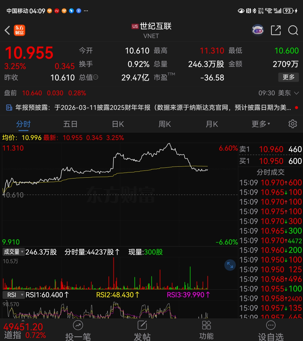Screen dimensions: 303x341
Task: Open the robot assistant icon
Action: point(258,30)
